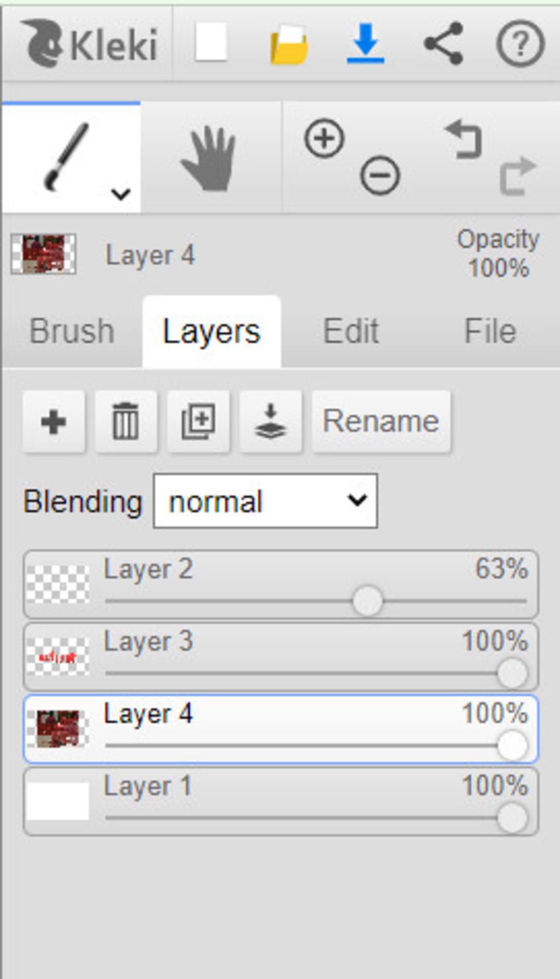Click the undo arrow icon
This screenshot has height=979, width=560.
[464, 139]
